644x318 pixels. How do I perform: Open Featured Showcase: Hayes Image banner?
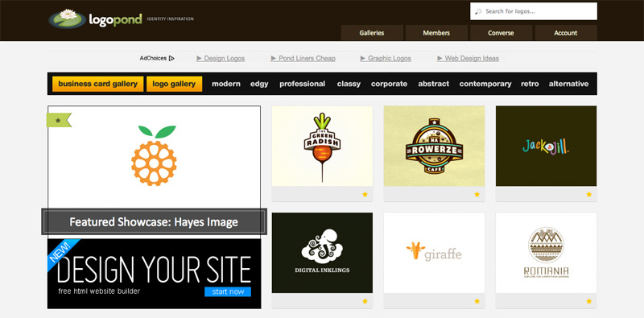click(x=154, y=222)
